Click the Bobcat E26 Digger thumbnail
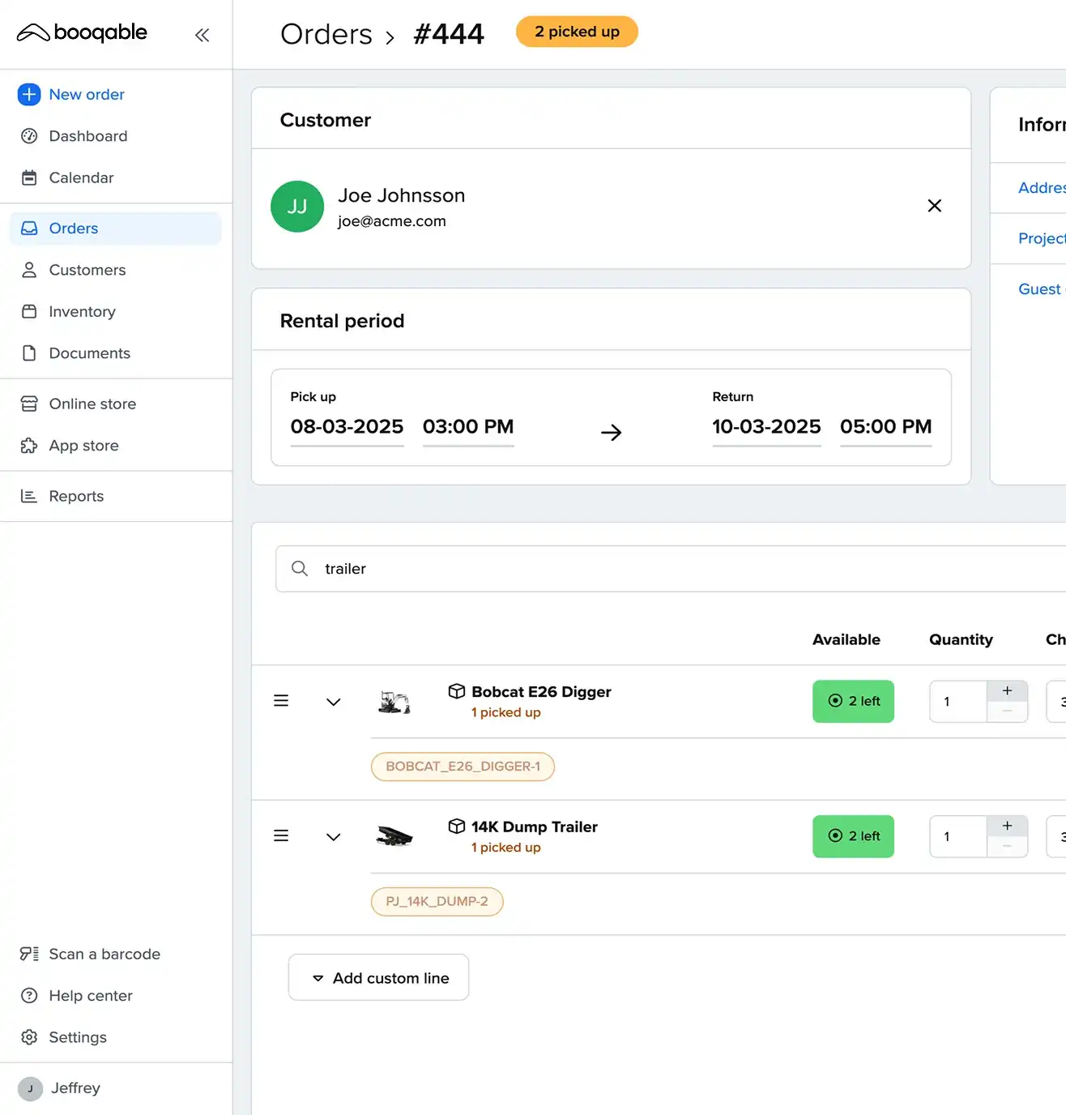The height and width of the screenshot is (1115, 1066). coord(394,702)
